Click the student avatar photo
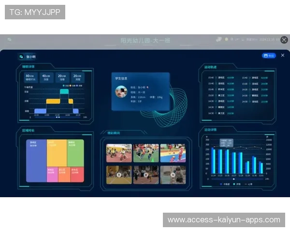The height and width of the screenshot is (232, 290). point(121,91)
